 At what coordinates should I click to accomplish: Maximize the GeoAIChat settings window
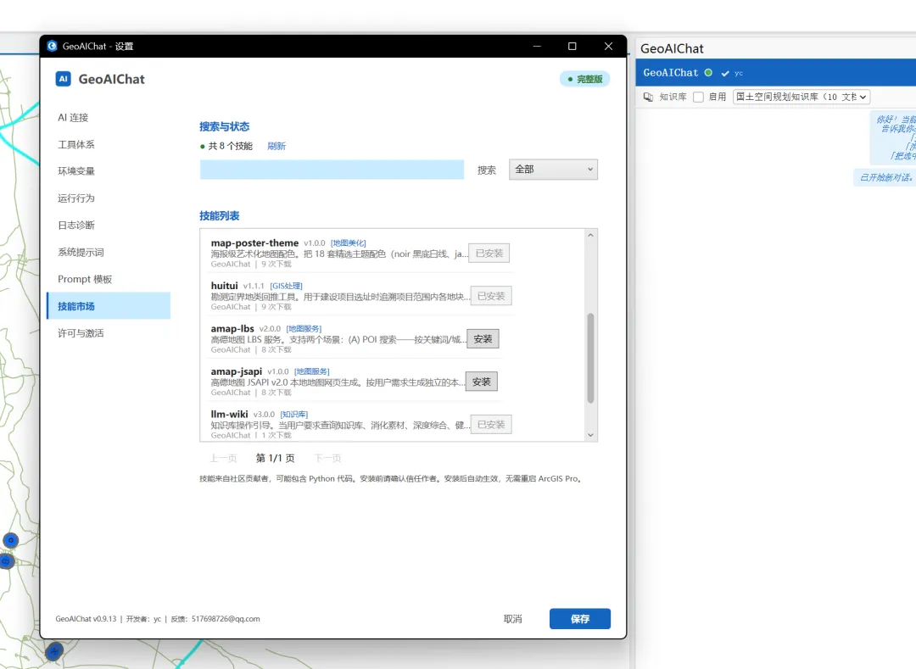572,46
